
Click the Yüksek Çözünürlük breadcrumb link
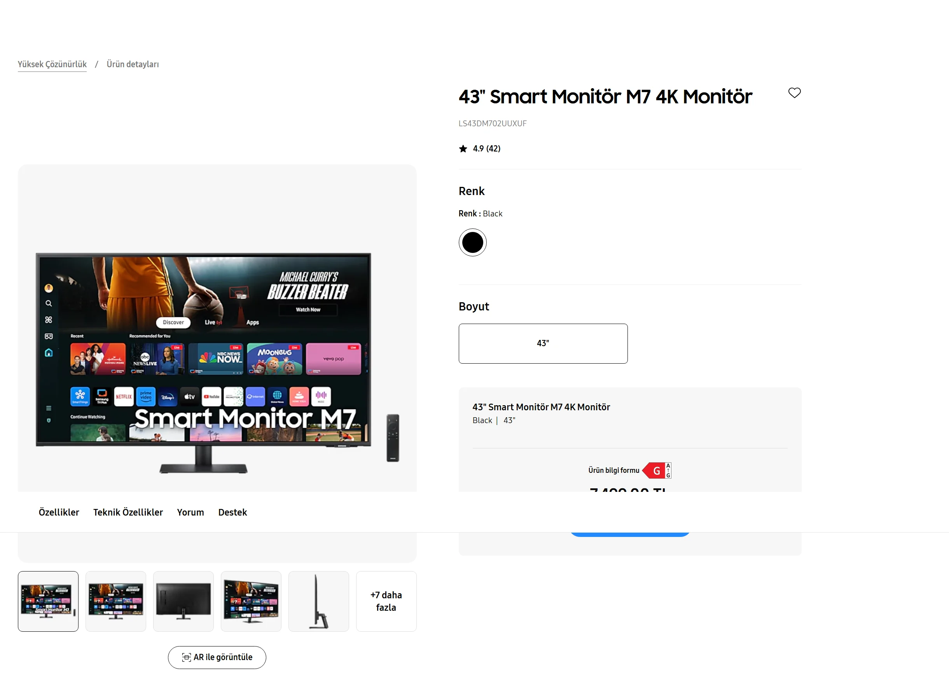[52, 64]
